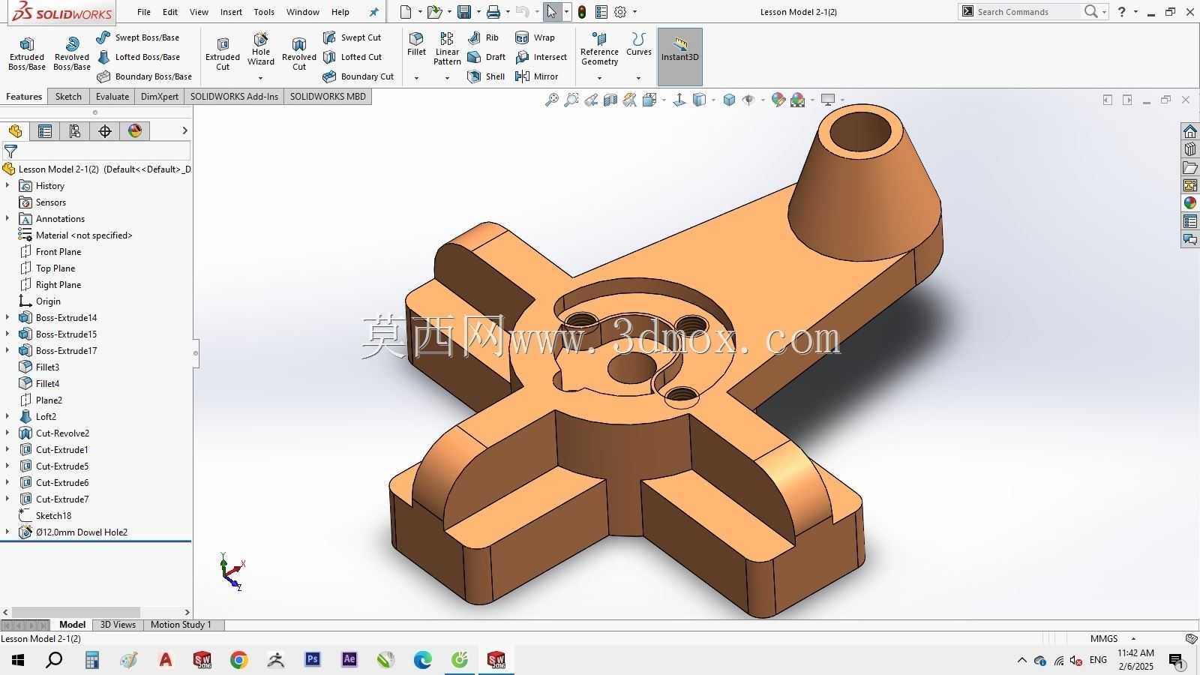The width and height of the screenshot is (1200, 675).
Task: Click the Curves tool
Action: (639, 44)
